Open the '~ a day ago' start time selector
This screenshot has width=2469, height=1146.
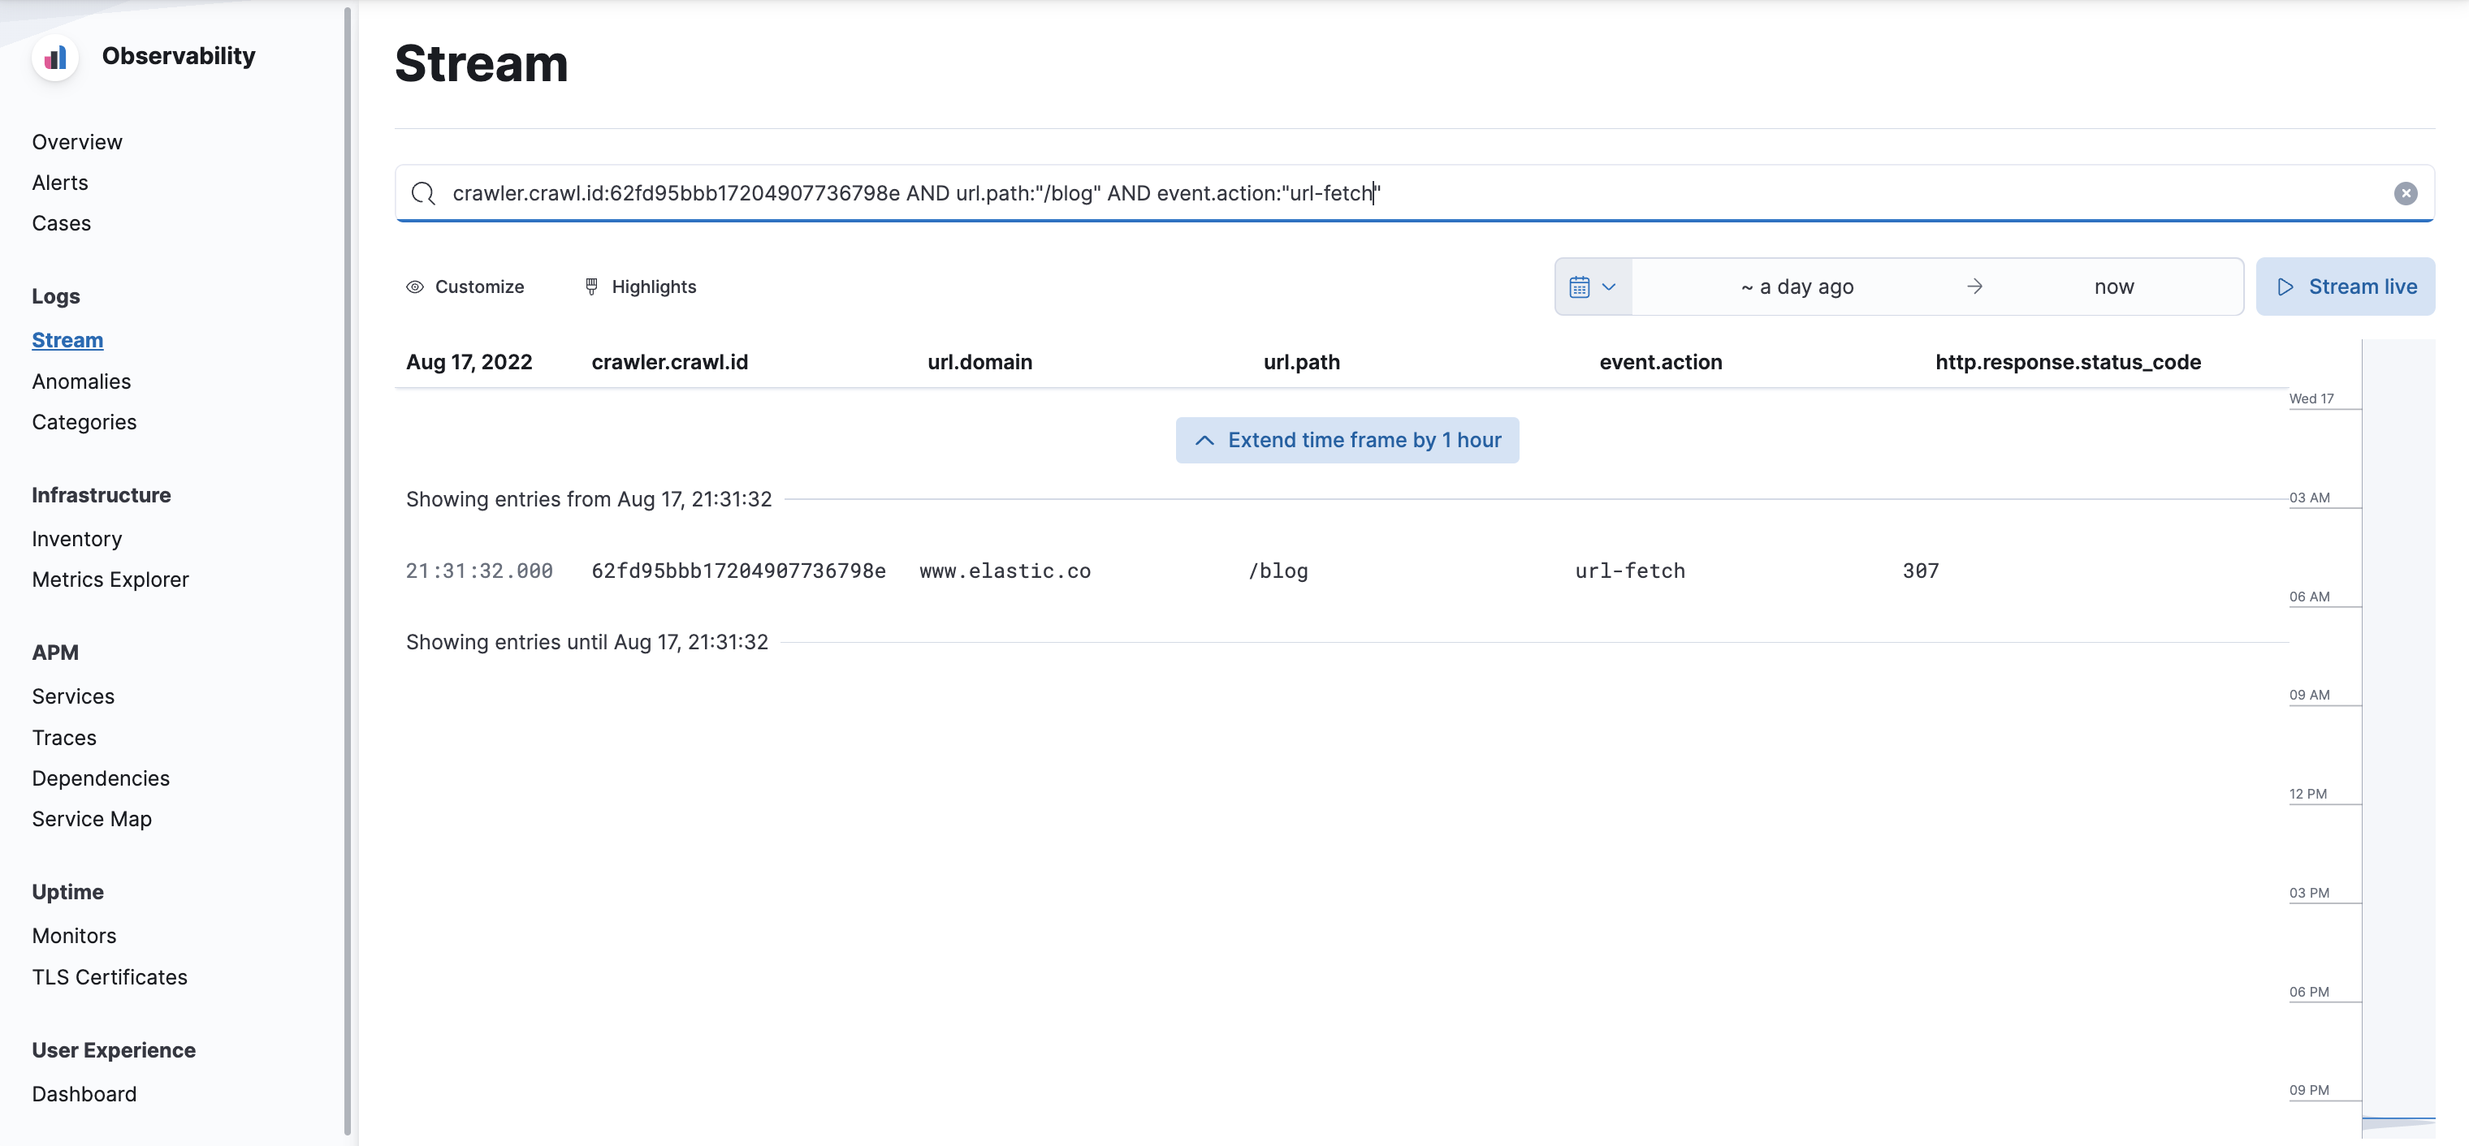(x=1797, y=286)
